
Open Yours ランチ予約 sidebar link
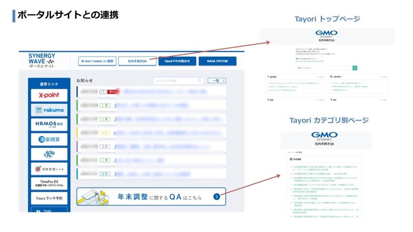coord(49,198)
